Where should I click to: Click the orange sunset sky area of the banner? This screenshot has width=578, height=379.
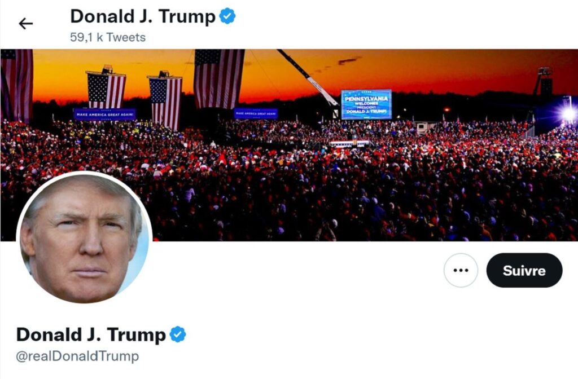pos(443,70)
